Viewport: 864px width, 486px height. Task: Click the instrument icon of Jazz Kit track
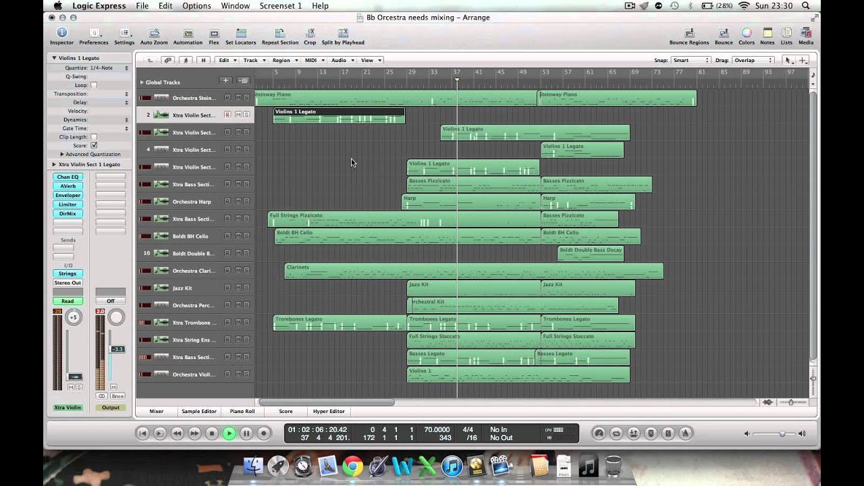[161, 288]
